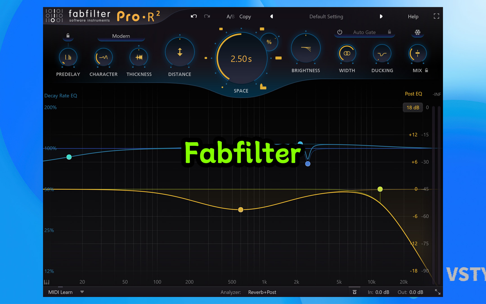Screen dimensions: 486x304
Task: Open the 18 dB display range dropdown
Action: point(413,108)
